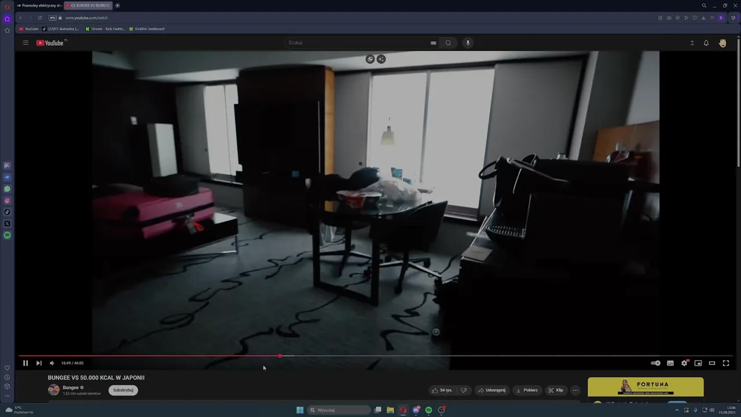Open Opera downloads toolbar icon

703,18
